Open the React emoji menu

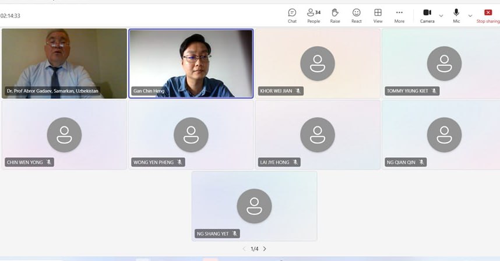tap(357, 16)
